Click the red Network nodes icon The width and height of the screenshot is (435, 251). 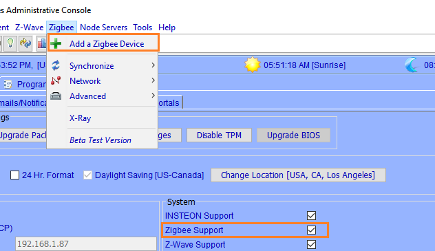pyautogui.click(x=56, y=80)
